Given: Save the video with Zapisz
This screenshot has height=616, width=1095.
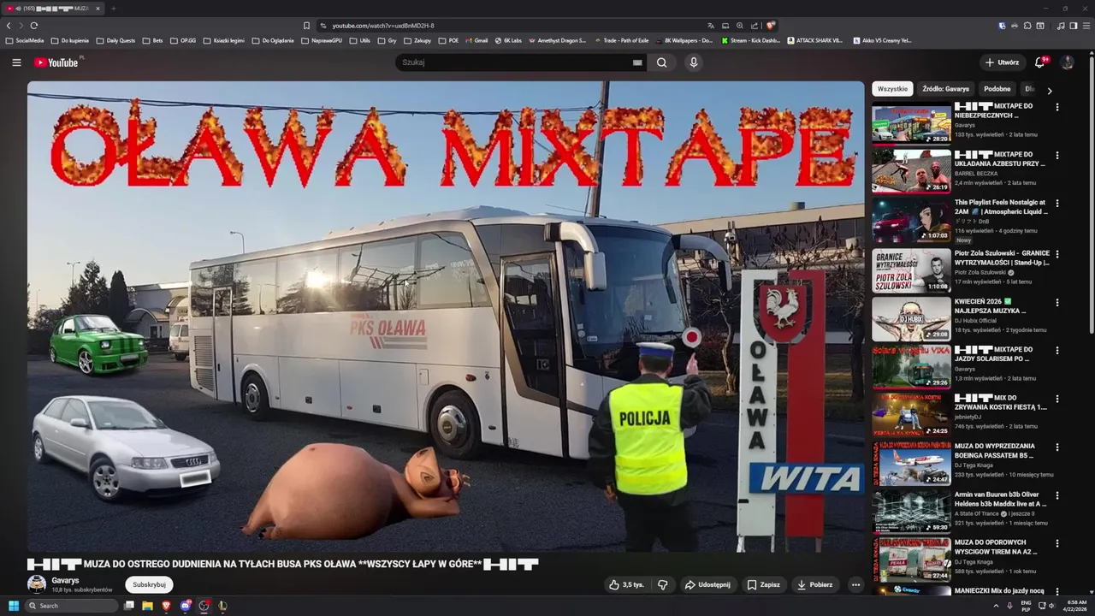Looking at the screenshot, I should [763, 585].
